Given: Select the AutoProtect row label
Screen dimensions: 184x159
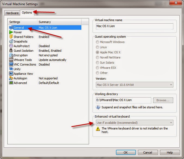Looking at the screenshot, I should (x=22, y=46).
